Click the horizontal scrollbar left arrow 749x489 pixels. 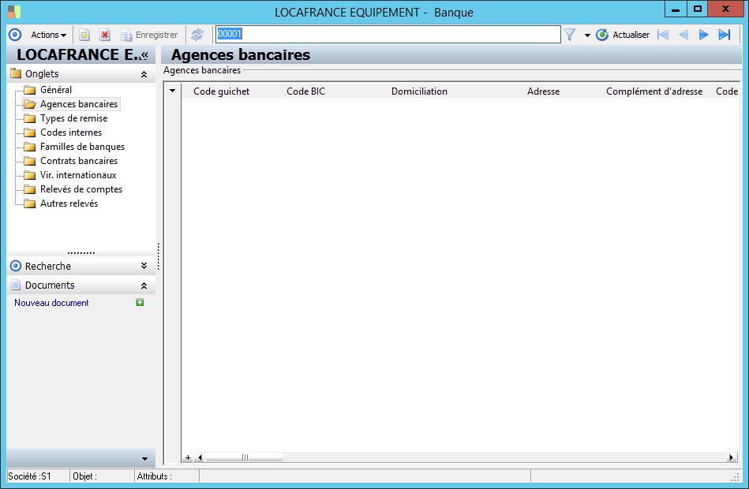pos(200,457)
